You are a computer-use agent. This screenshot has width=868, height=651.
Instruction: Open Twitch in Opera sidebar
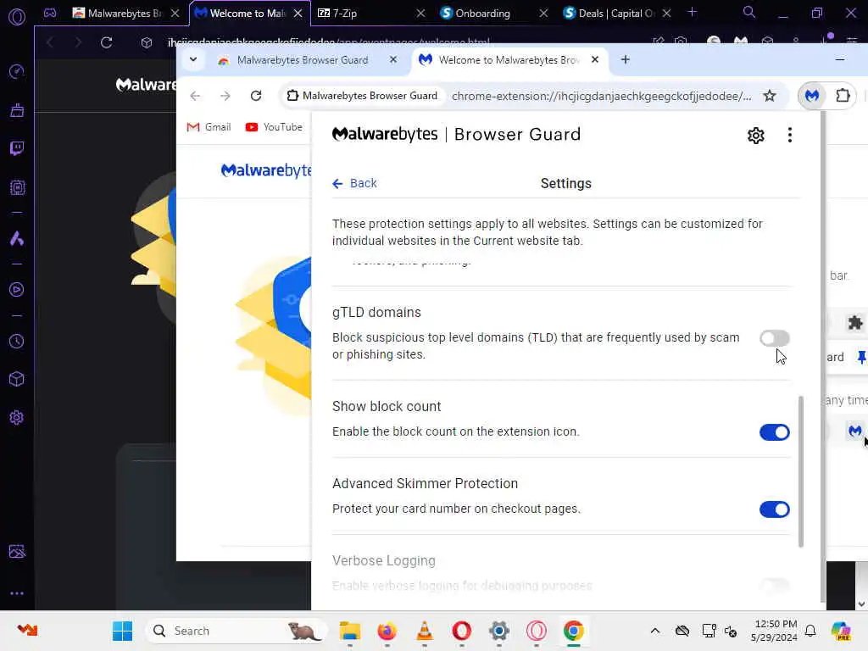pos(17,148)
